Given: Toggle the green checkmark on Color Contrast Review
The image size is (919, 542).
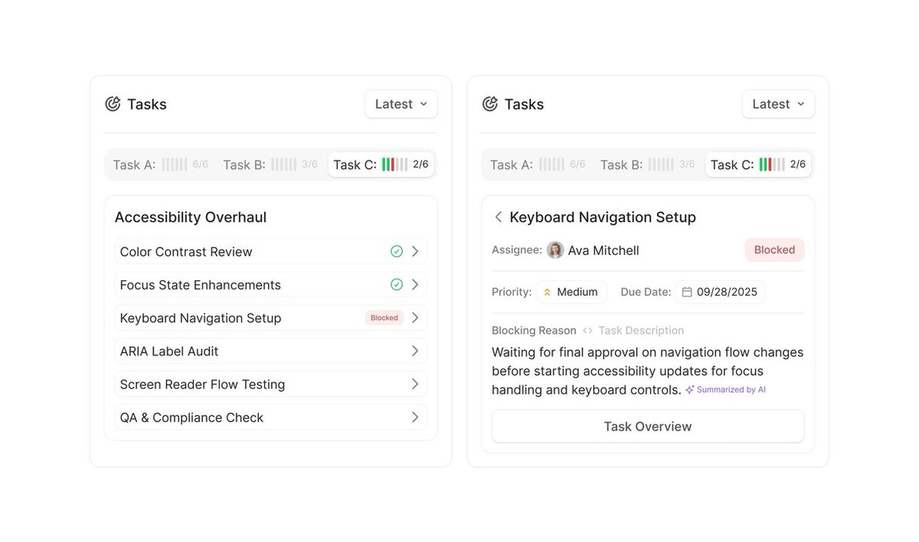Looking at the screenshot, I should point(397,252).
